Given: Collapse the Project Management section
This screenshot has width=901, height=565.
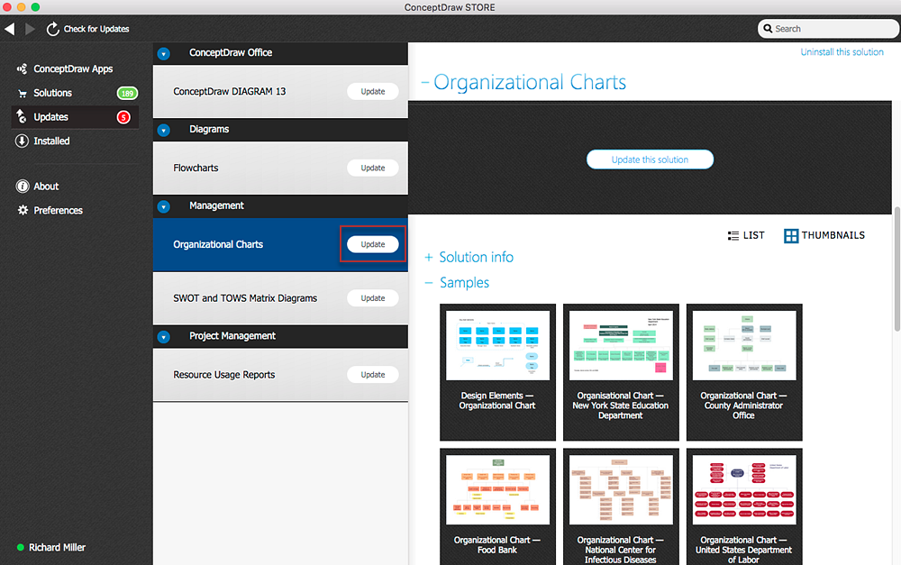Looking at the screenshot, I should [164, 337].
